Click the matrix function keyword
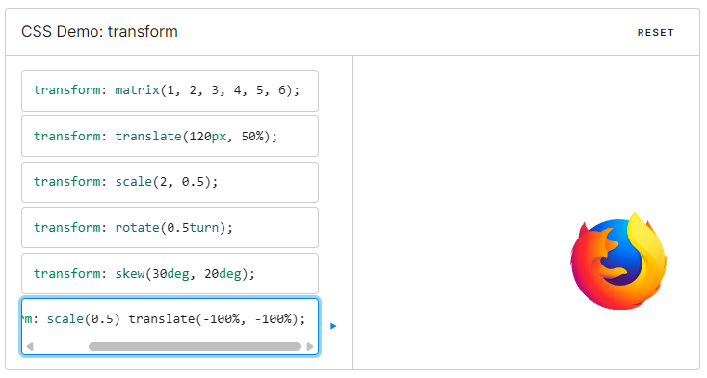Screen dimensions: 707x378 (137, 90)
